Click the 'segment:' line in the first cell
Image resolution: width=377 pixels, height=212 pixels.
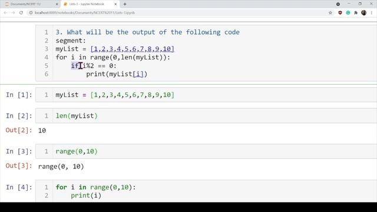71,41
